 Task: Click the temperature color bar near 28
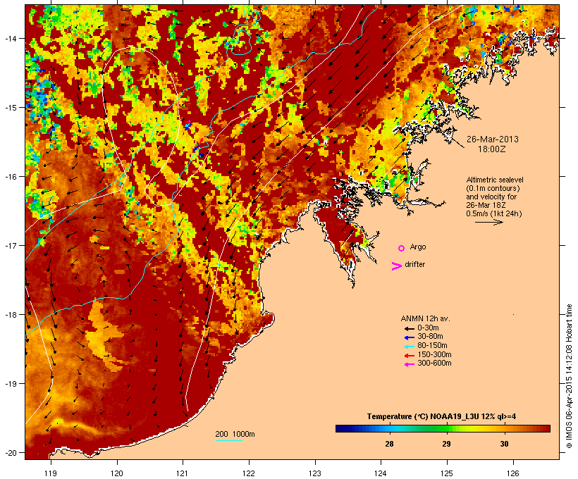389,428
